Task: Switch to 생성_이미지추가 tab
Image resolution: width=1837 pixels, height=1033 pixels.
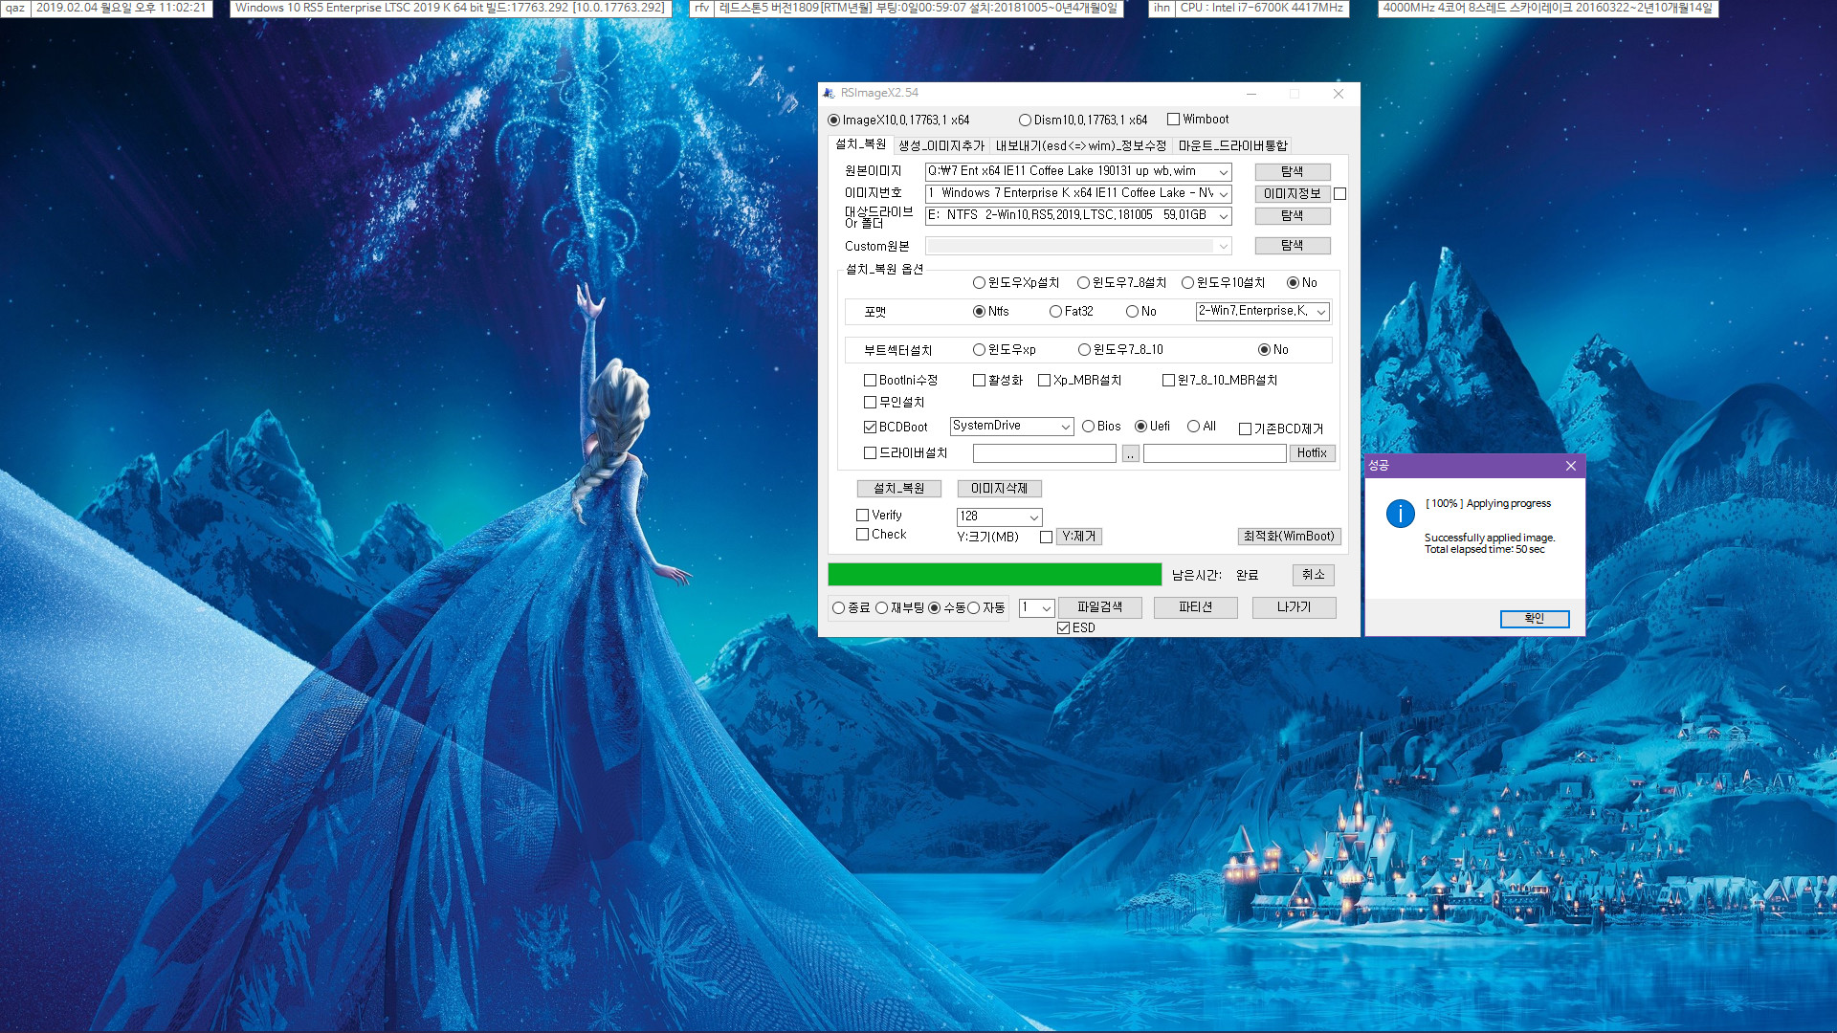Action: coord(941,145)
